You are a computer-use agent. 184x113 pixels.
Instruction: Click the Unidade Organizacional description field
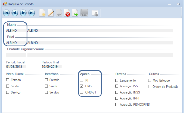[x=100, y=55]
